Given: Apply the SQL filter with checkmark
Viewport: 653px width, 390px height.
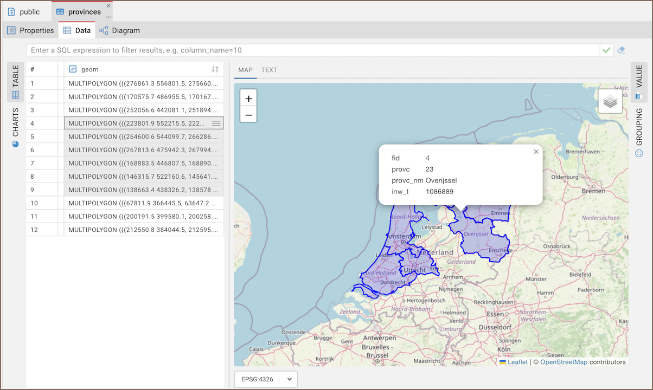Looking at the screenshot, I should click(x=606, y=50).
